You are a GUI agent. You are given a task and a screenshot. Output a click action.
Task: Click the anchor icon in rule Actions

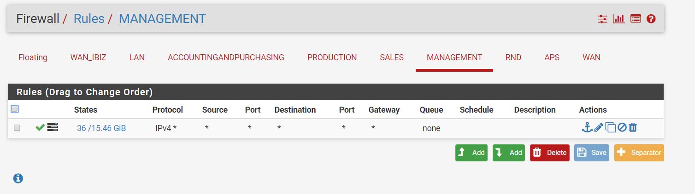587,128
